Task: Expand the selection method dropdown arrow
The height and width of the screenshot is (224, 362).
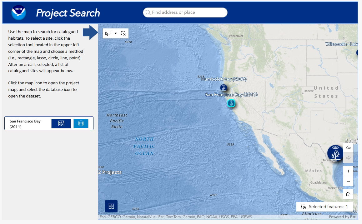Action: click(116, 33)
